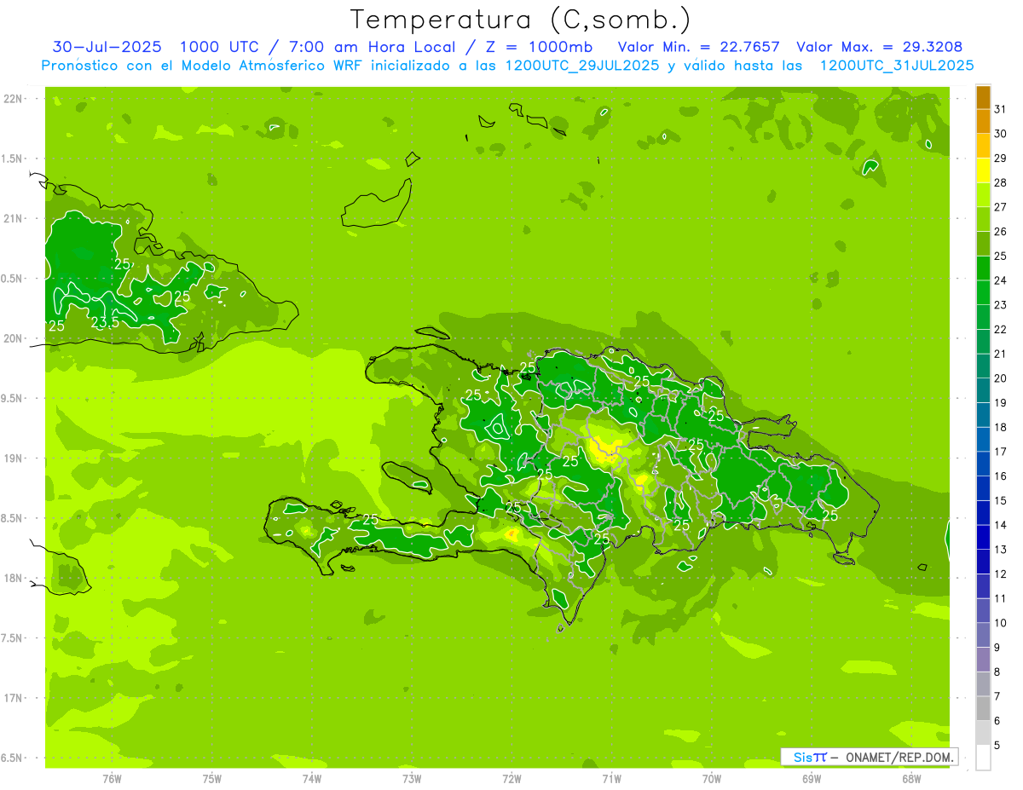Click the "8.5N" latitude axis label
Image resolution: width=1023 pixels, height=790 pixels.
13,518
